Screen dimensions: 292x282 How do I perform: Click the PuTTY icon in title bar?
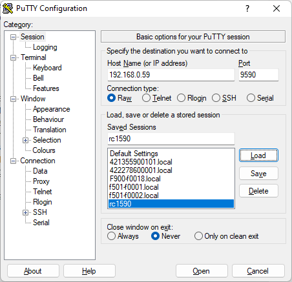(8, 8)
